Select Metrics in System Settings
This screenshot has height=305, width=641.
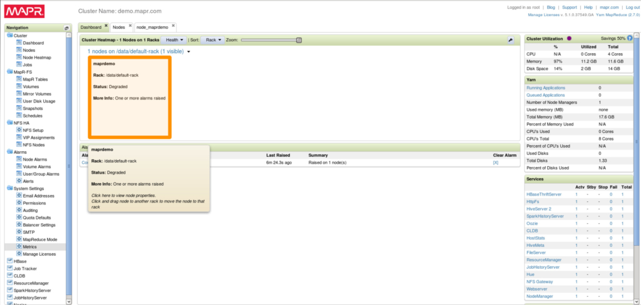(x=29, y=247)
